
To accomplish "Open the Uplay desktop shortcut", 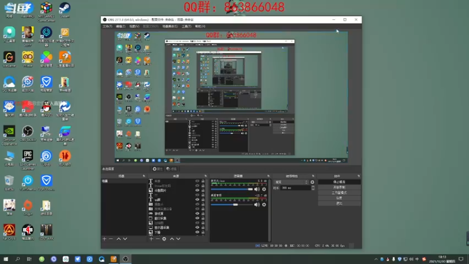I will pos(46,158).
